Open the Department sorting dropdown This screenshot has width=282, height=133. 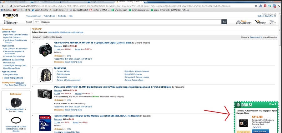[x=256, y=37]
